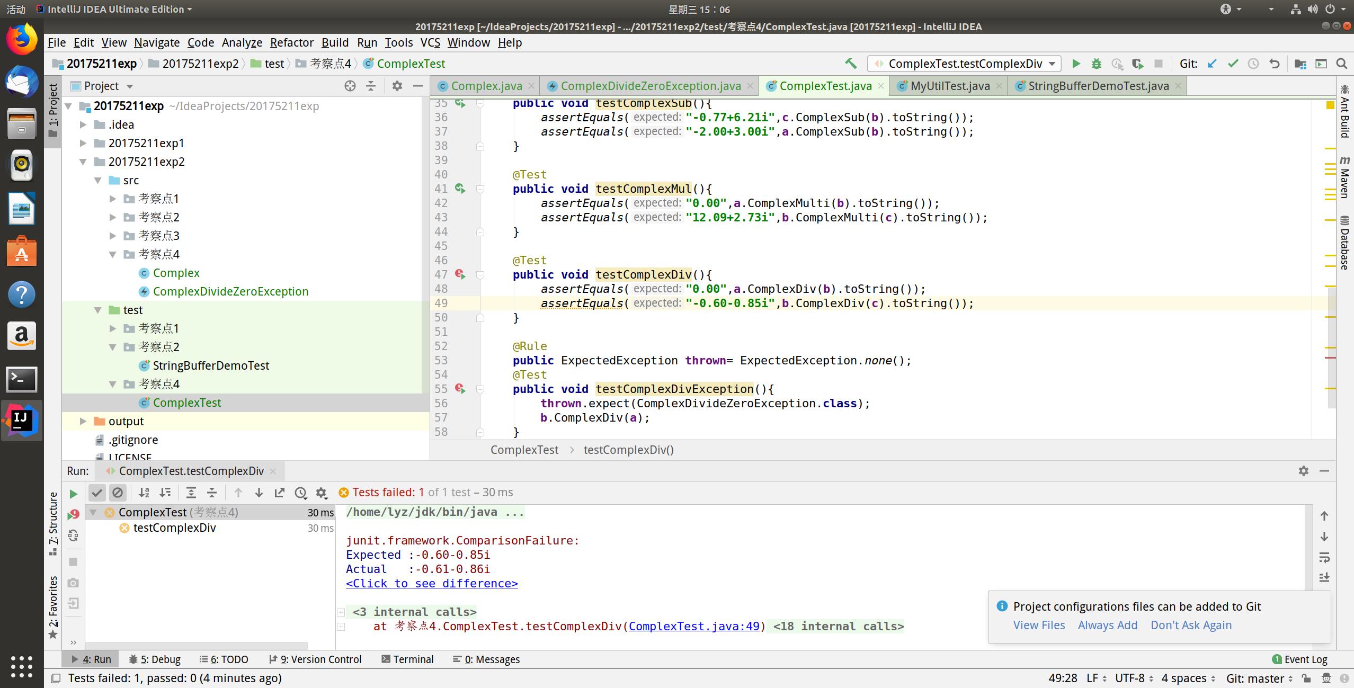
Task: Open test runner settings gear icon
Action: coord(322,493)
